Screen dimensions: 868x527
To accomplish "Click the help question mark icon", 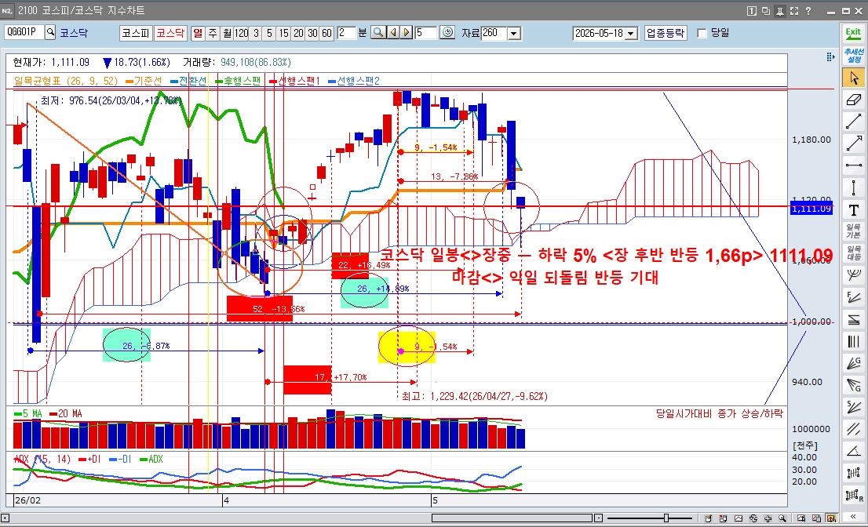I will click(x=809, y=10).
